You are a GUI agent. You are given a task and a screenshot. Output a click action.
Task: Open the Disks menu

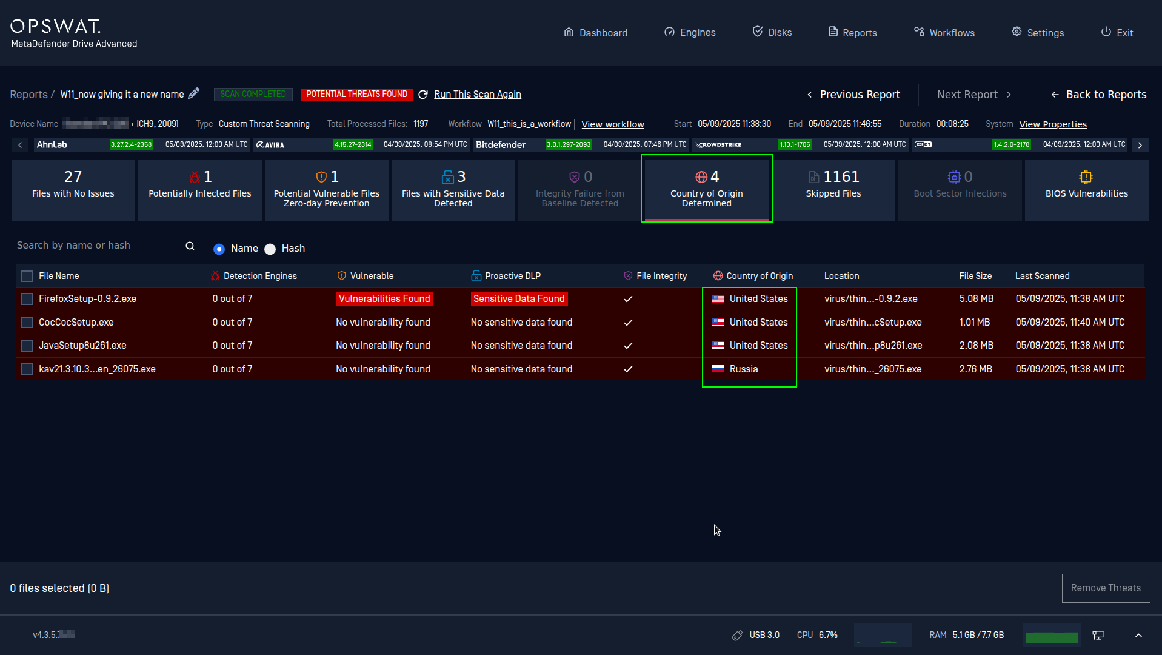772,32
